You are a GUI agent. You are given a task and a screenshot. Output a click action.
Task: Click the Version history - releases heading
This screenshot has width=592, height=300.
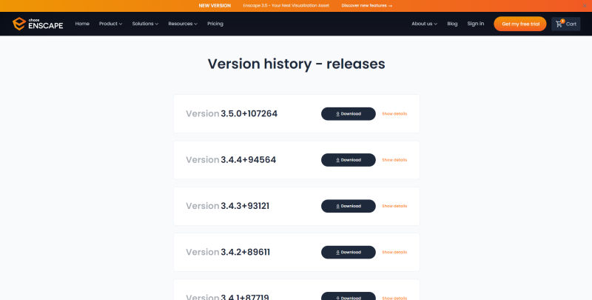point(297,64)
